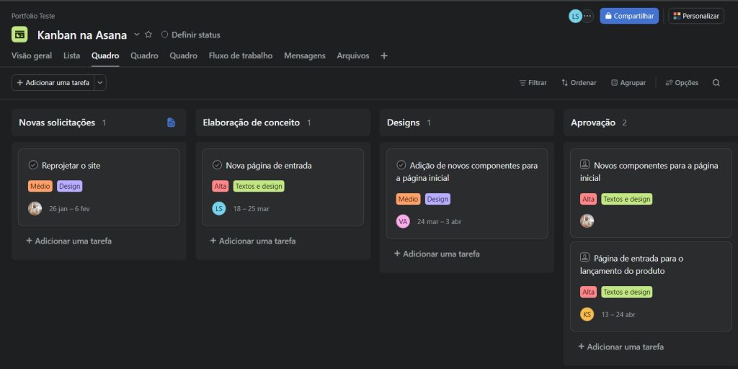
Task: Click the search magnifier icon
Action: pyautogui.click(x=716, y=83)
